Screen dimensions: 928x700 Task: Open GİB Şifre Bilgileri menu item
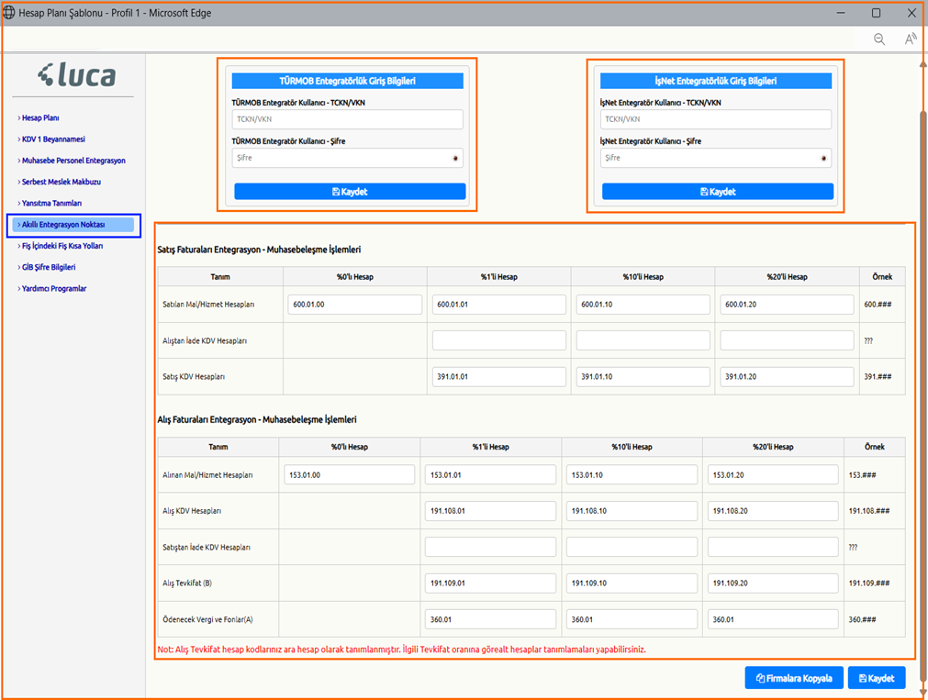[x=49, y=267]
